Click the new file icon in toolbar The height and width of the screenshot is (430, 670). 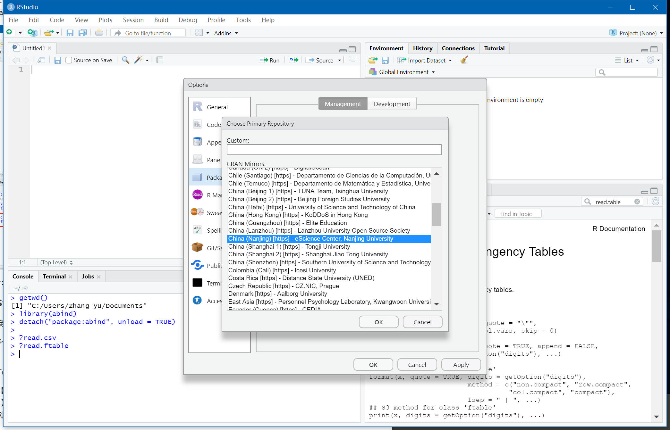pos(10,33)
